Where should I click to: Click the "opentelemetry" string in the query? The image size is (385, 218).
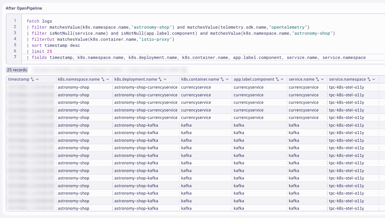[x=288, y=27]
